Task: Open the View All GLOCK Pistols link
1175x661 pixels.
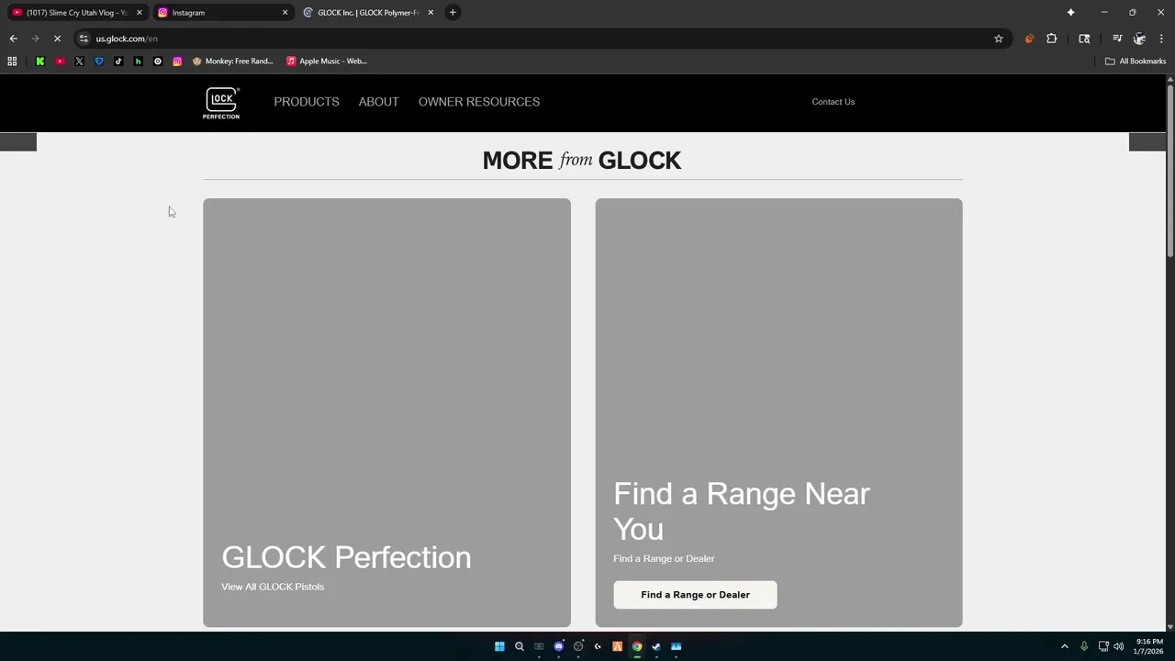Action: tap(273, 587)
